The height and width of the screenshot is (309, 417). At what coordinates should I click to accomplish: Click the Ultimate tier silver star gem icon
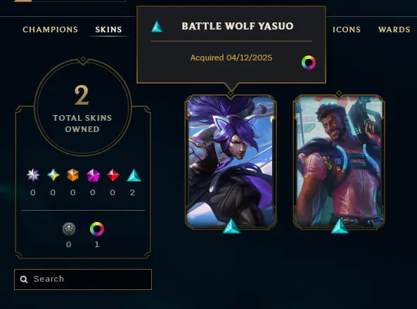(x=33, y=175)
